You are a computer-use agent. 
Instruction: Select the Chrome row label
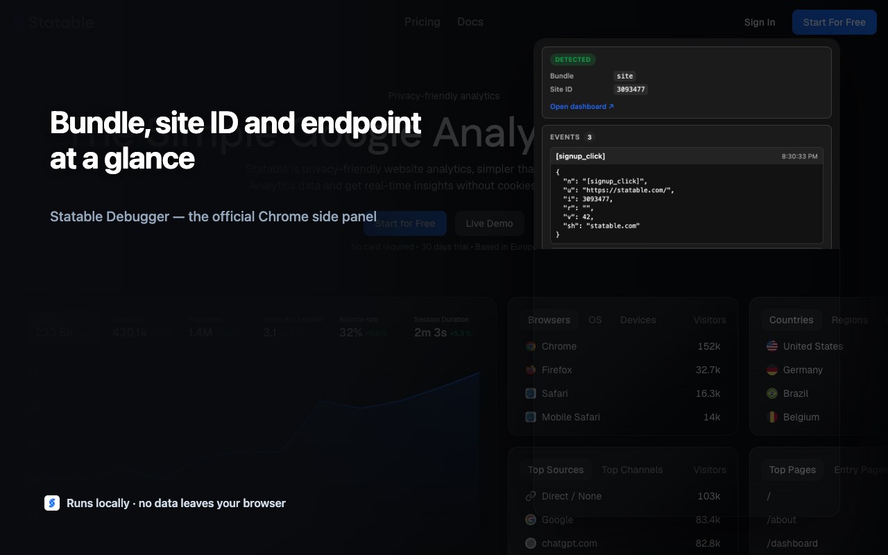pyautogui.click(x=559, y=346)
